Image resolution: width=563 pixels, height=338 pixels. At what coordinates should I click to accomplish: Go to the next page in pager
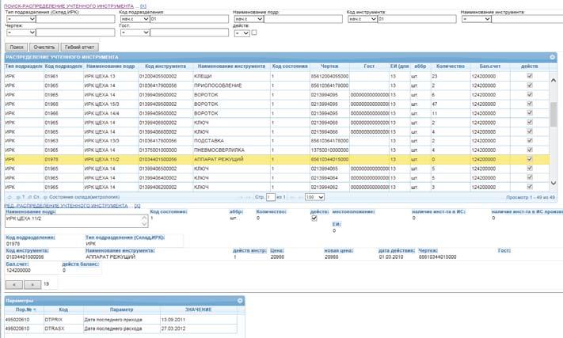coord(292,197)
